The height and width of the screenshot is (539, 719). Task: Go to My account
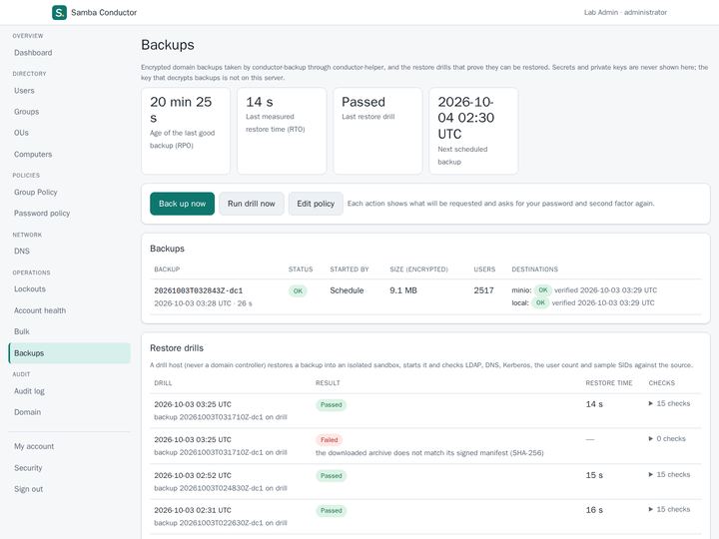click(34, 446)
